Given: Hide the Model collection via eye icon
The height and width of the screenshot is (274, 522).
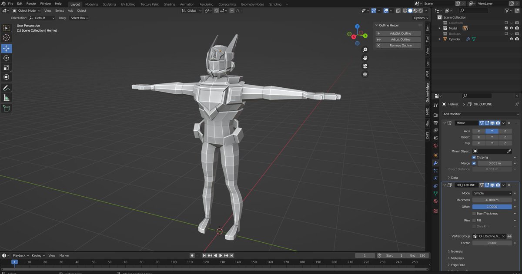Looking at the screenshot, I should click(512, 28).
